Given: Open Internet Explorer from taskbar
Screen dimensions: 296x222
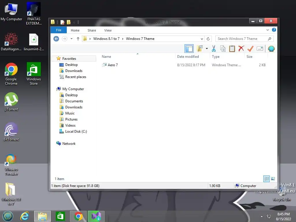Looking at the screenshot, I should [25, 216].
